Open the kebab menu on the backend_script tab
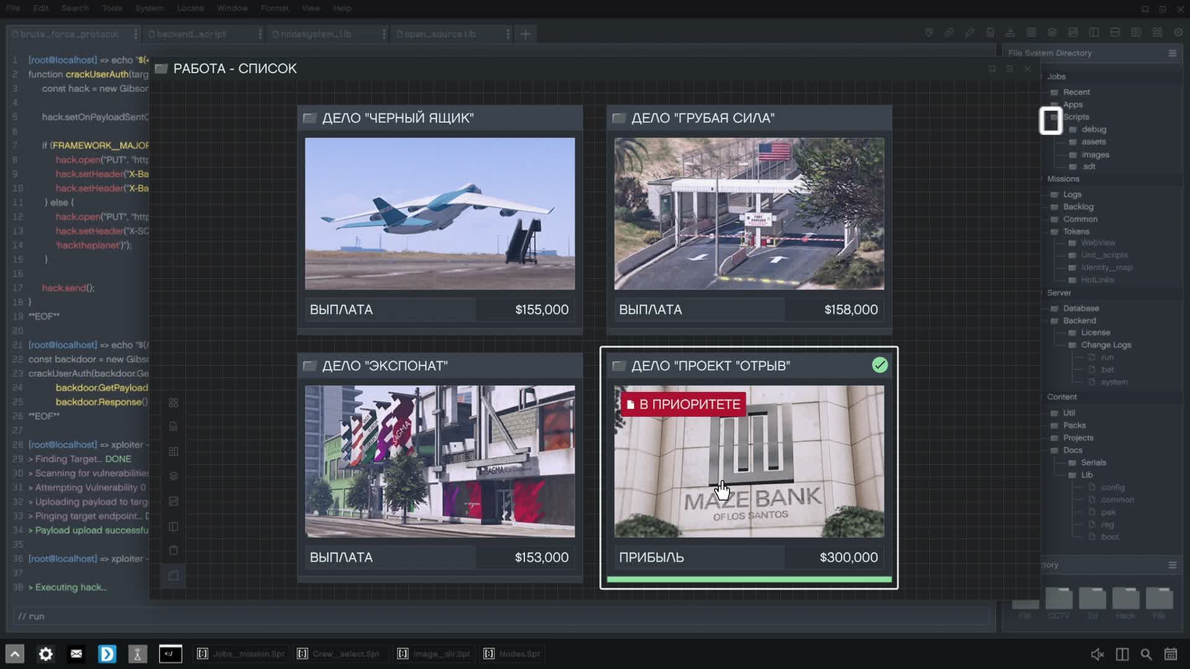The width and height of the screenshot is (1190, 669). coord(260,34)
